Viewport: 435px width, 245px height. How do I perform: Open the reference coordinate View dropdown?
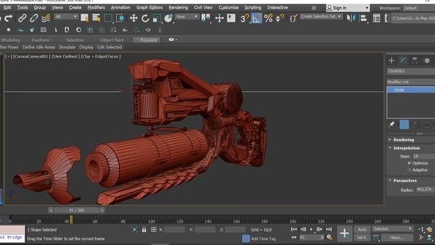click(x=187, y=17)
